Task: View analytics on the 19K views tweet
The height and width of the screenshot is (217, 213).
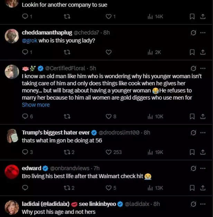Action: pos(155,152)
